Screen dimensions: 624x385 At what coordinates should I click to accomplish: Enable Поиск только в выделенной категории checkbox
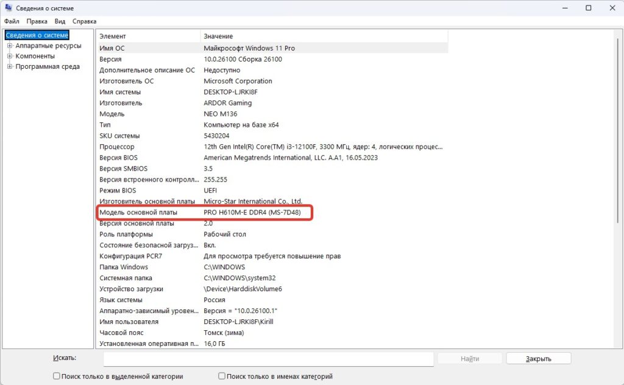(x=57, y=376)
